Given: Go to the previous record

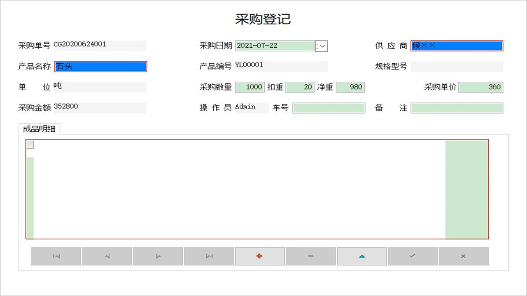Looking at the screenshot, I should click(x=107, y=256).
